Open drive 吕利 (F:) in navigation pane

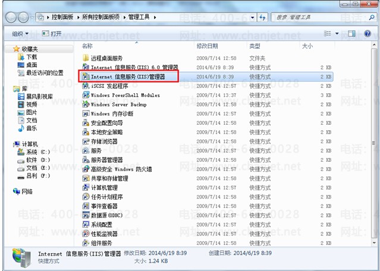(38, 176)
